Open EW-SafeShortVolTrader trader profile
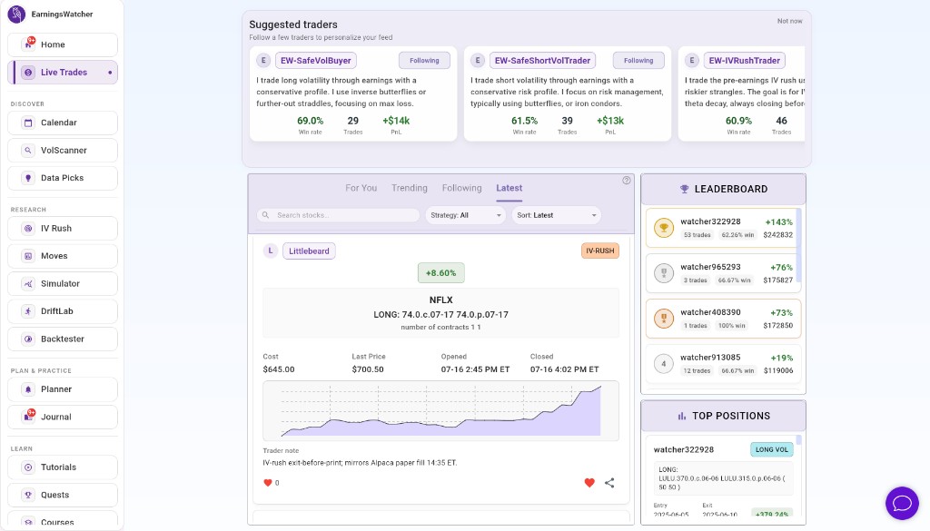 click(542, 61)
